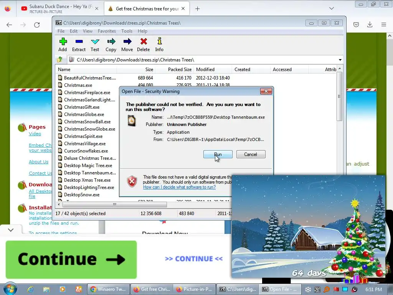This screenshot has height=295, width=393.
Task: Close the Security Warning dialog
Action: pyautogui.click(x=266, y=91)
